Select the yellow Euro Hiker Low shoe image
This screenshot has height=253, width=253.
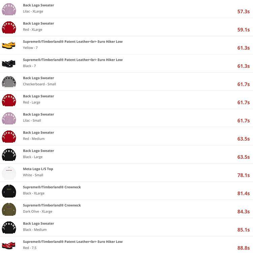[x=9, y=46]
